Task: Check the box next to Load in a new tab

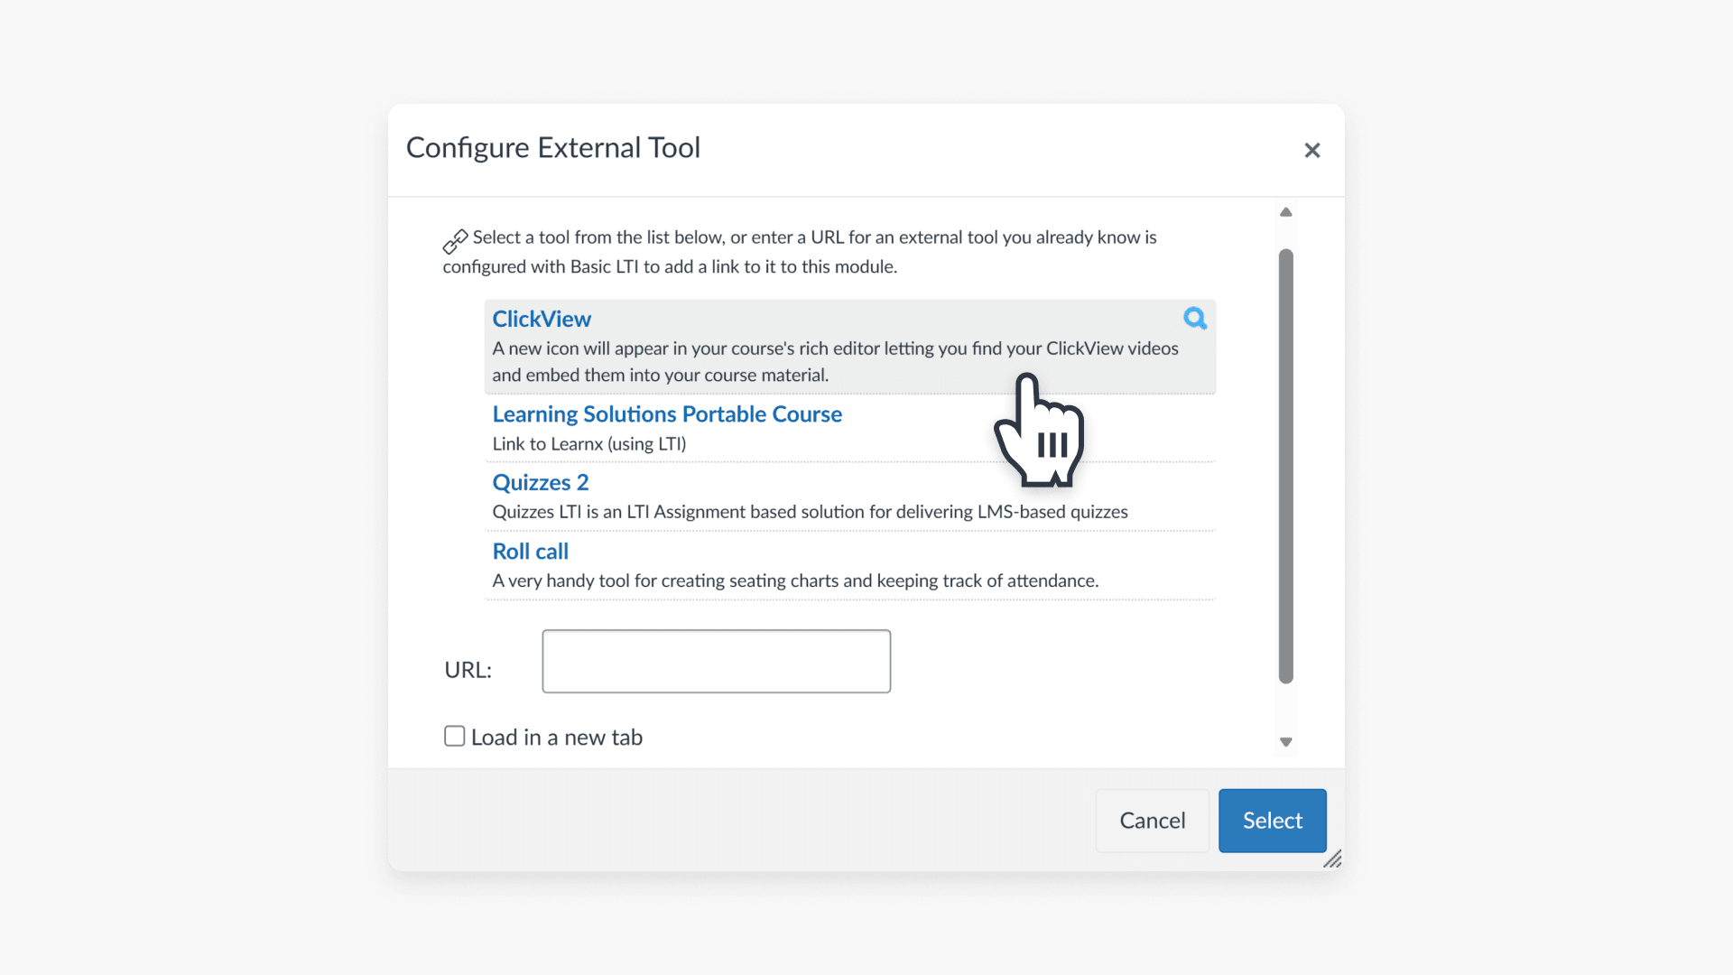Action: click(x=454, y=736)
